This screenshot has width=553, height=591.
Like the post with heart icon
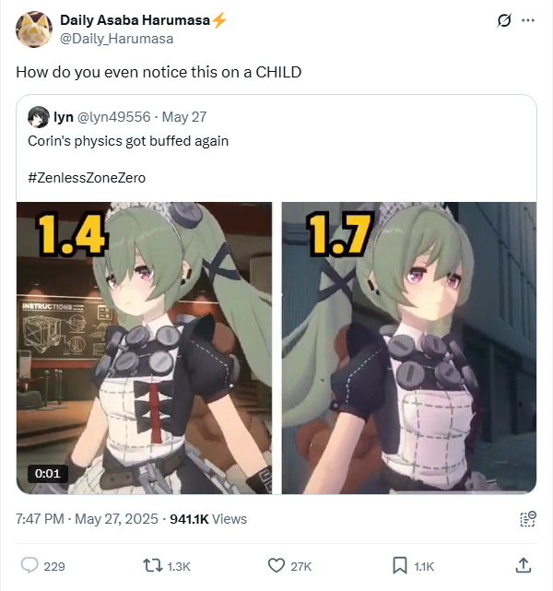click(x=276, y=566)
